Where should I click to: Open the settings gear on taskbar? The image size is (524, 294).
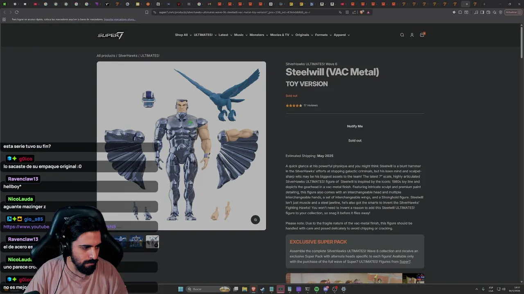pyautogui.click(x=343, y=289)
